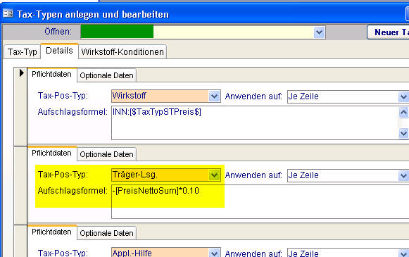
Task: Open the Wirkstoff-Konditionen tab
Action: tap(122, 51)
